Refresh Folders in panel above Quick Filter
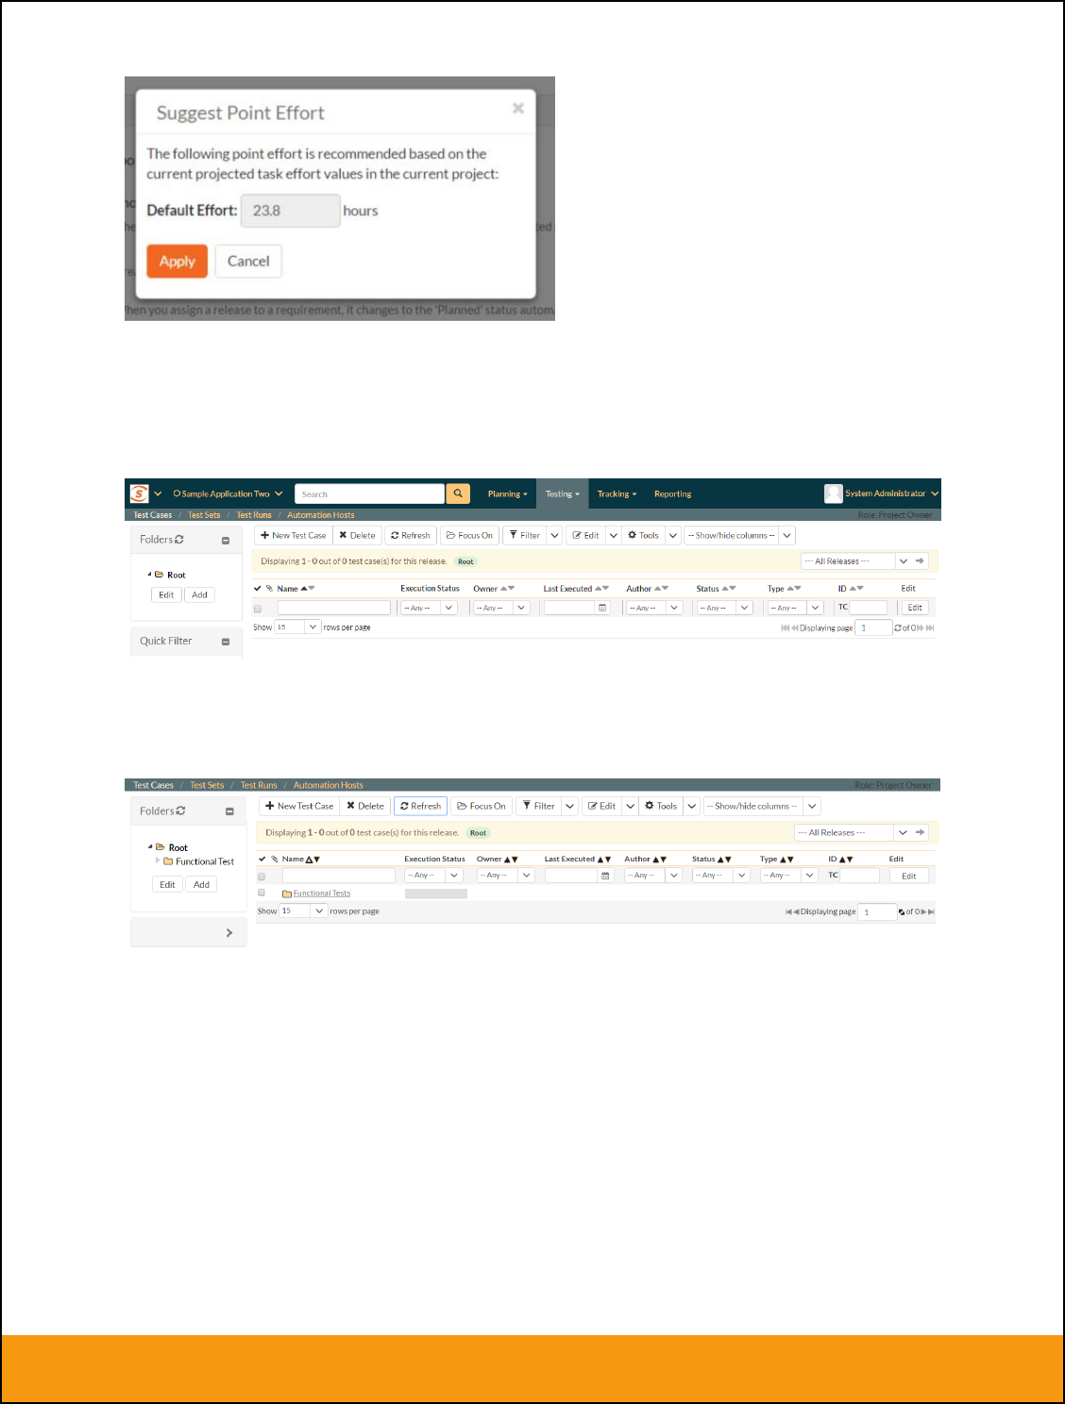 pos(179,540)
